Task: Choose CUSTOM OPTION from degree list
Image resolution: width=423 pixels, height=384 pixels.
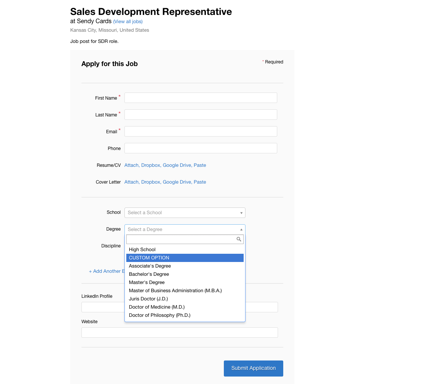Action: [x=149, y=258]
